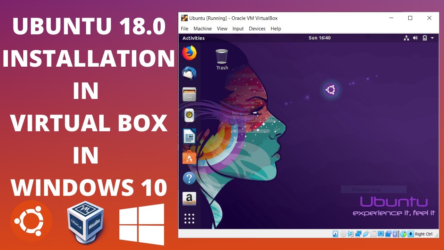Click the network status icon in top bar
444x250 pixels.
406,38
